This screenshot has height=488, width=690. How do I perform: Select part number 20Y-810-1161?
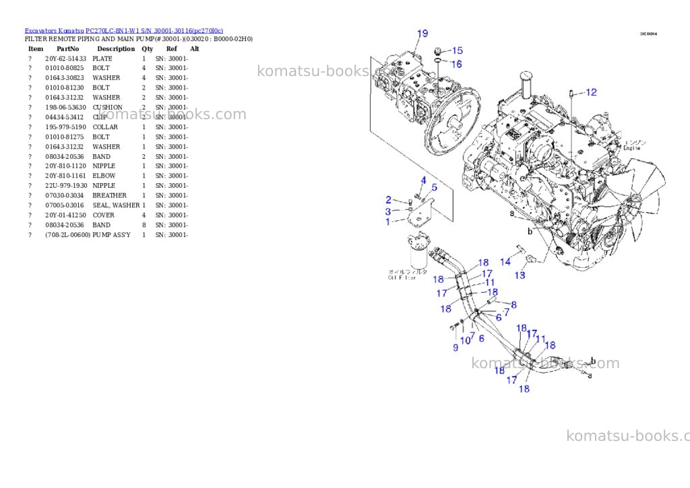(65, 176)
